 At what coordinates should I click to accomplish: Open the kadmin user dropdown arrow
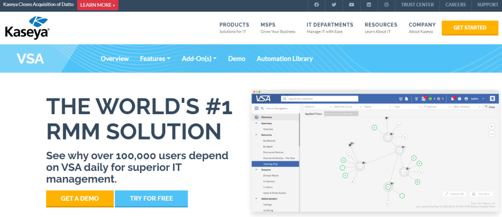483,98
